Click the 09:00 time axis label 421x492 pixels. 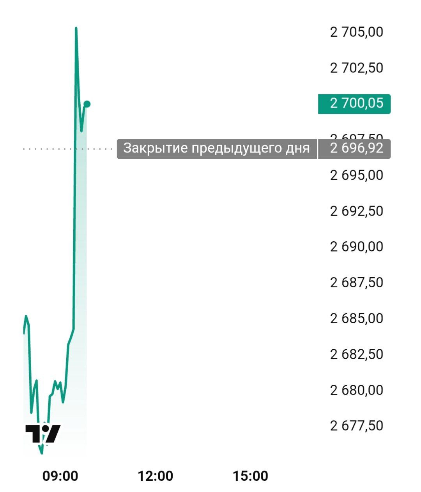coord(60,476)
